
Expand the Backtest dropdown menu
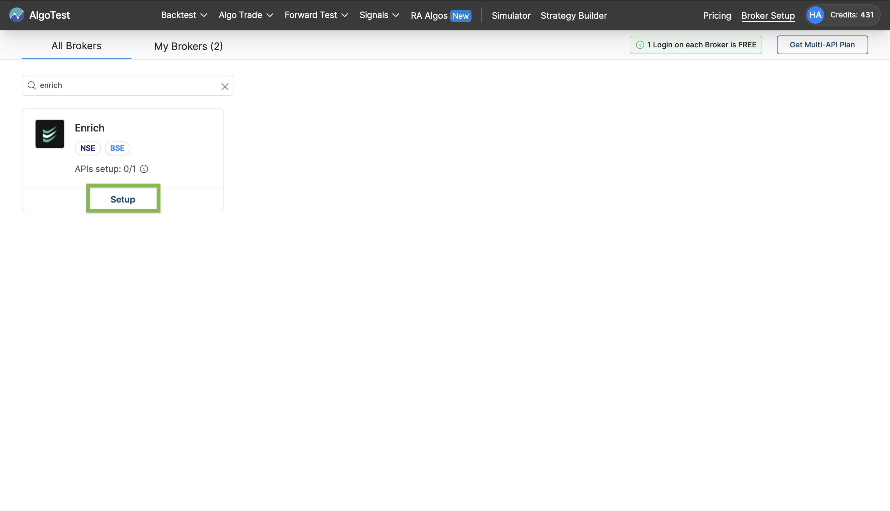184,15
